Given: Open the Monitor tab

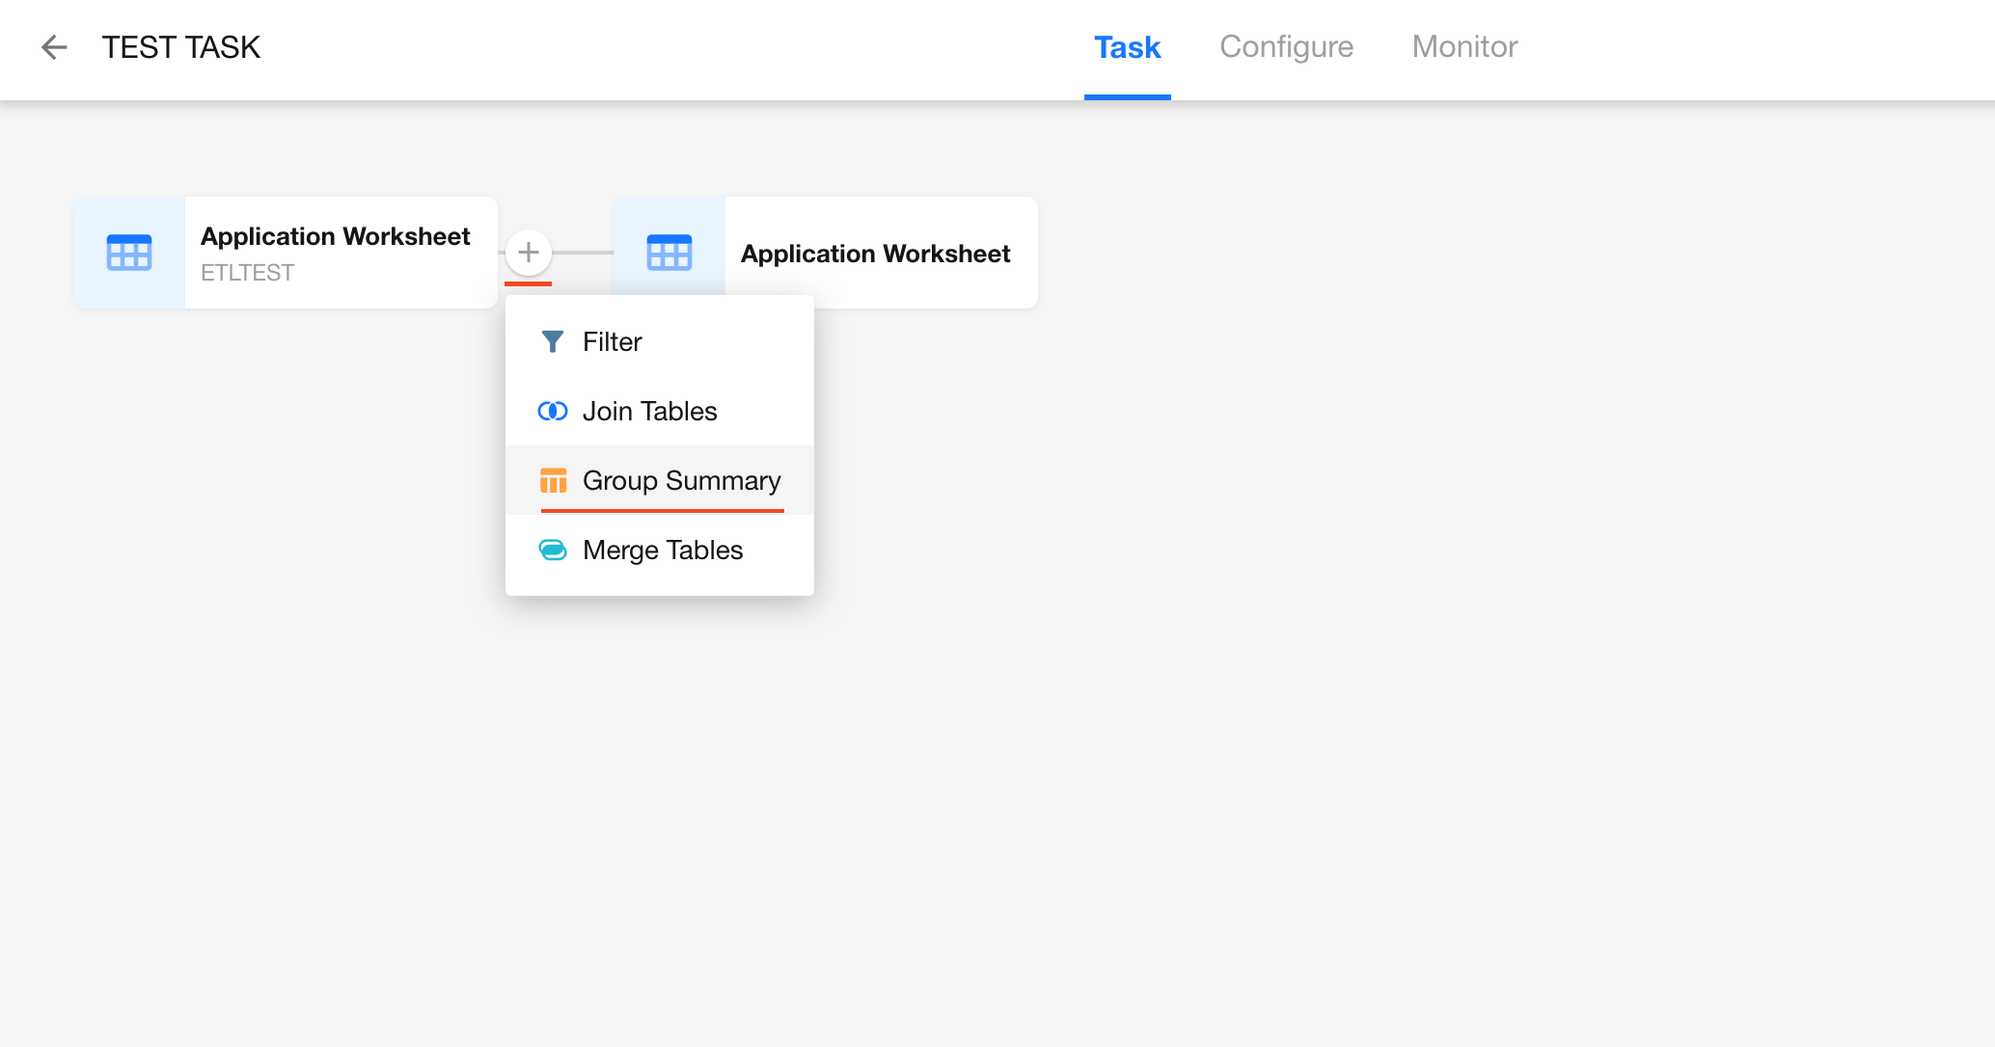Looking at the screenshot, I should tap(1464, 47).
